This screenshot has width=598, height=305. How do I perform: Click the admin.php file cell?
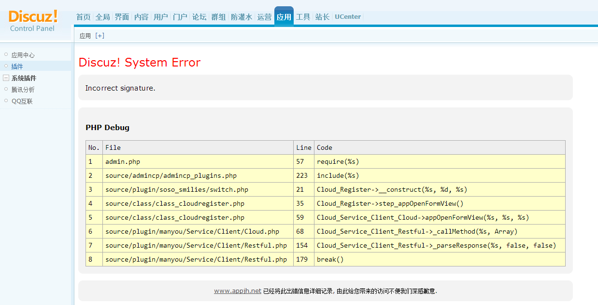(x=198, y=162)
